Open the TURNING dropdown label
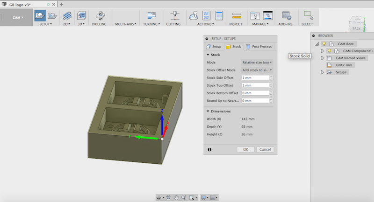 (151, 24)
